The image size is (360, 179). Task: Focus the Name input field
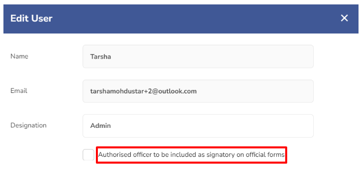pyautogui.click(x=198, y=57)
